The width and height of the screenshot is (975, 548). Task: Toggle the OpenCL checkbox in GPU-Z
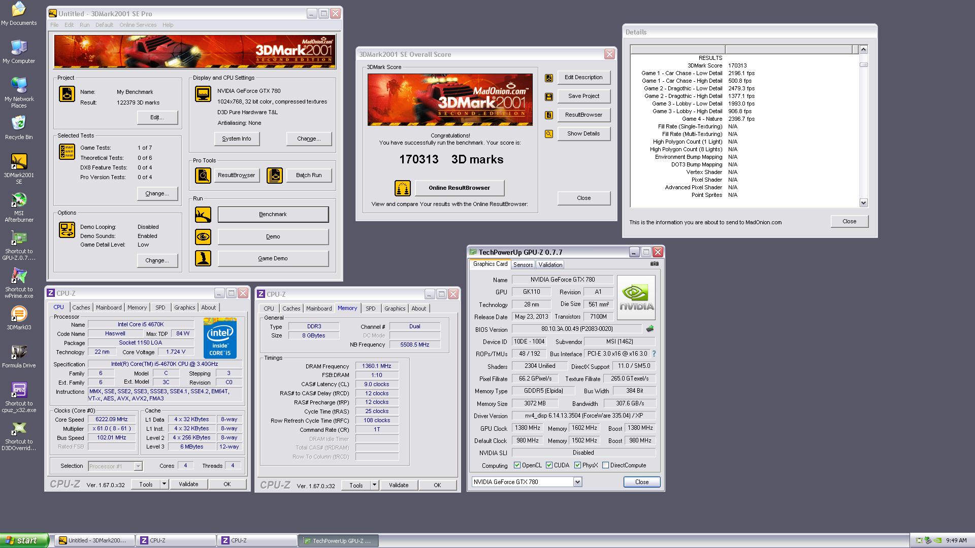[517, 465]
